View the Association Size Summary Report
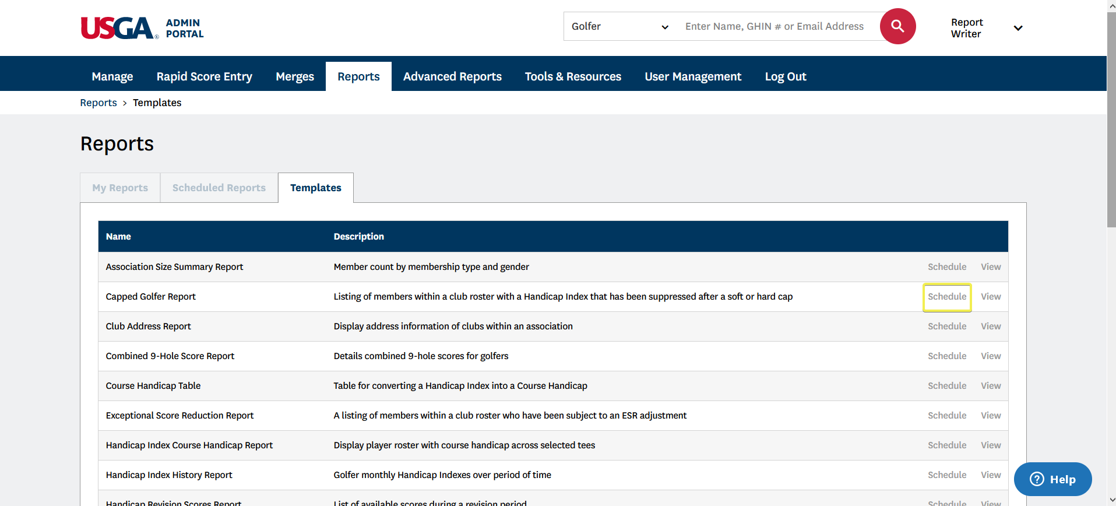The height and width of the screenshot is (506, 1116). click(991, 267)
